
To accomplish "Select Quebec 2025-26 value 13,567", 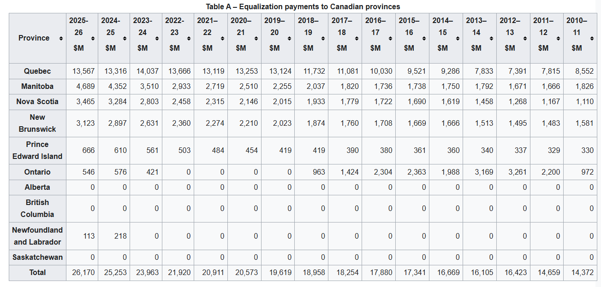I will [83, 71].
